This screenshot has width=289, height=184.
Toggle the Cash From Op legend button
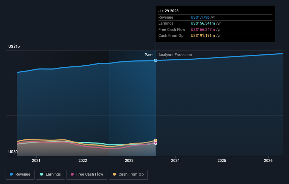coord(128,175)
